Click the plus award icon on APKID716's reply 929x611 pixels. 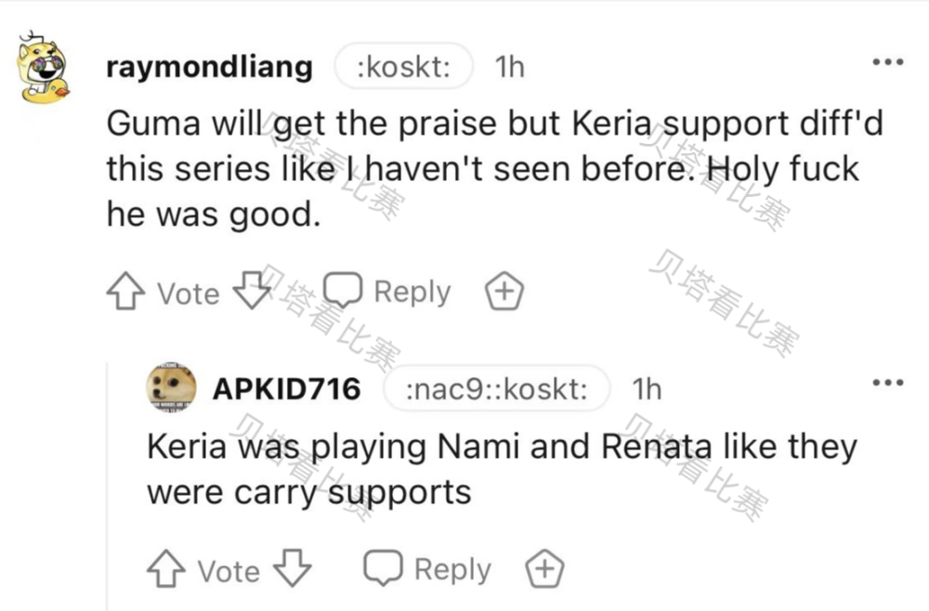[x=544, y=568]
